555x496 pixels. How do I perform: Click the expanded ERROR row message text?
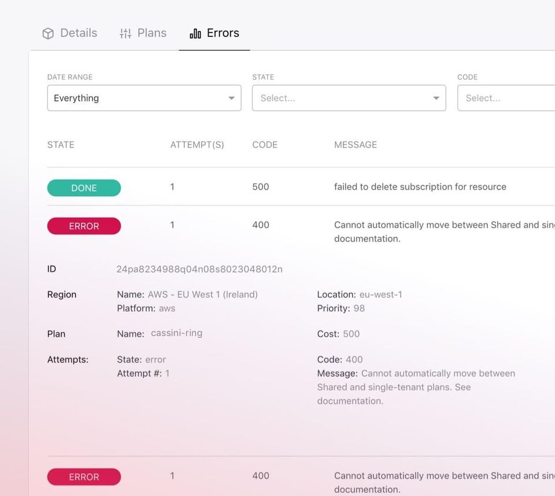tap(445, 232)
